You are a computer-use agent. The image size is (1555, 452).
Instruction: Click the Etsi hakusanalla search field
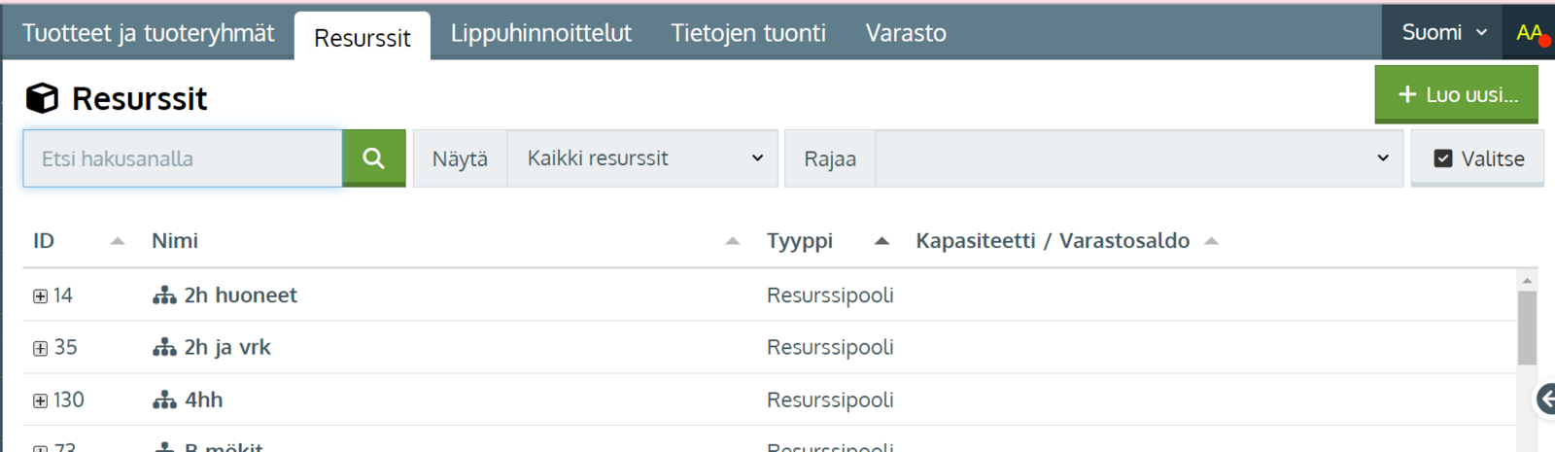183,158
